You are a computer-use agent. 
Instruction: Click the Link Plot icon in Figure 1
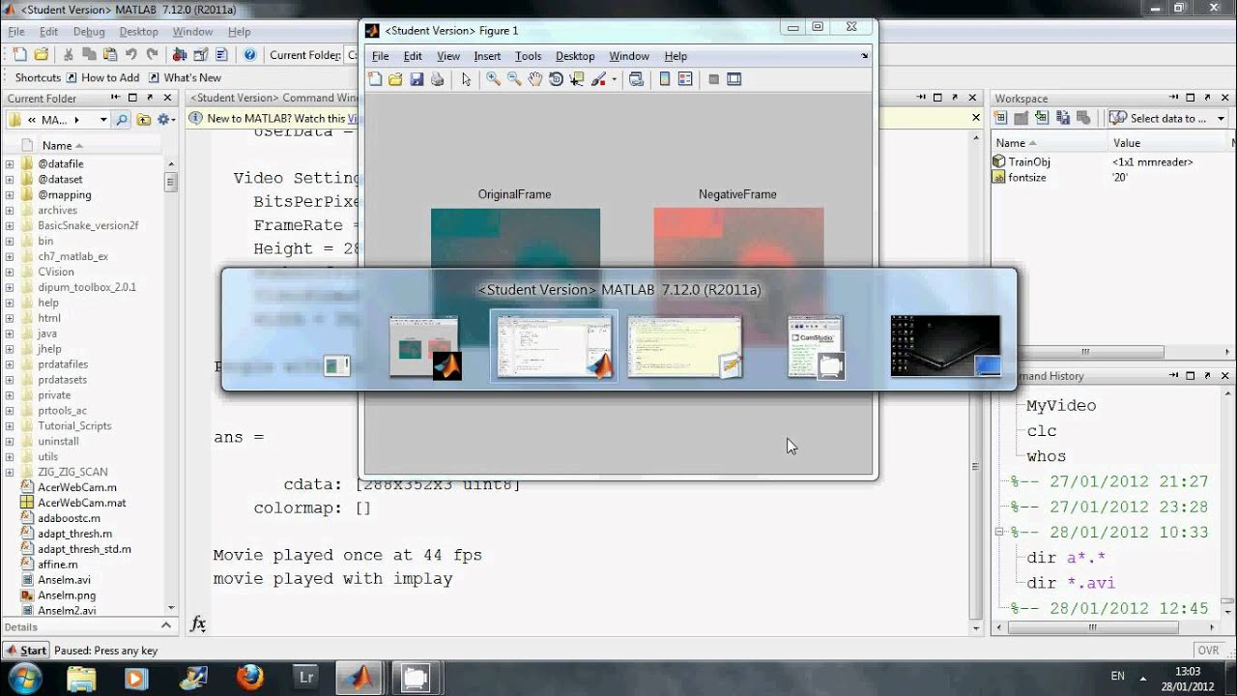(636, 79)
